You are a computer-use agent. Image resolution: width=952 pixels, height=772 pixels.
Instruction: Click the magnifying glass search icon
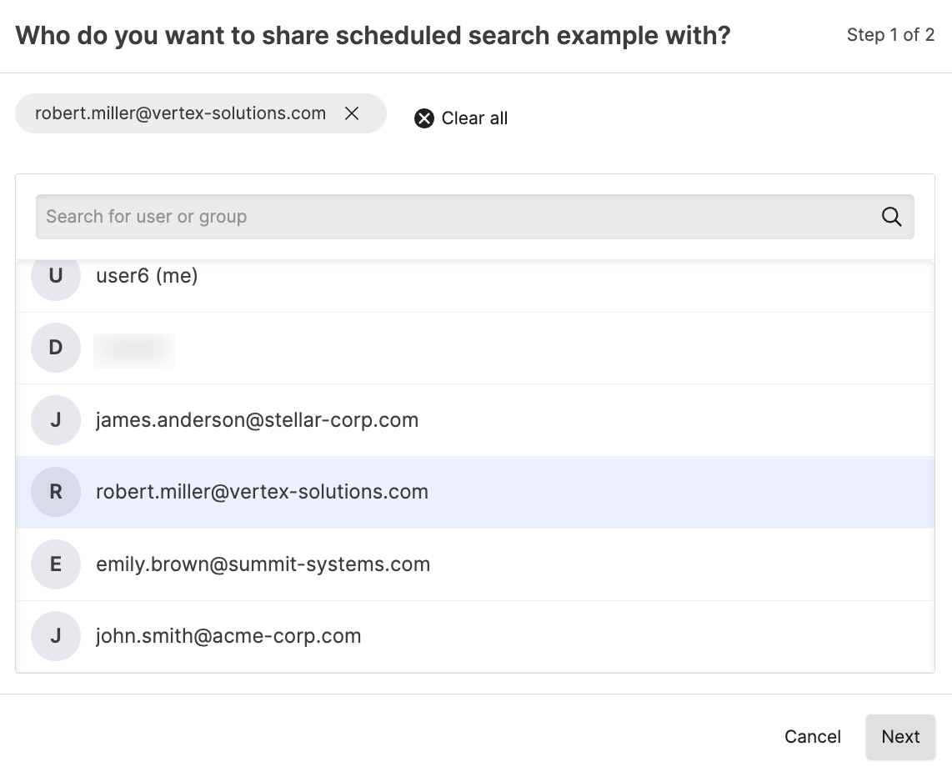891,217
